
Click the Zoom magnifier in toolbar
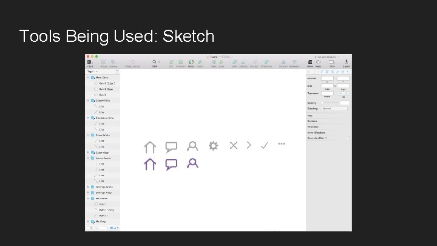pos(154,62)
